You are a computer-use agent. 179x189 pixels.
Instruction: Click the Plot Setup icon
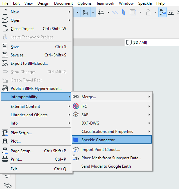[x=5, y=133]
